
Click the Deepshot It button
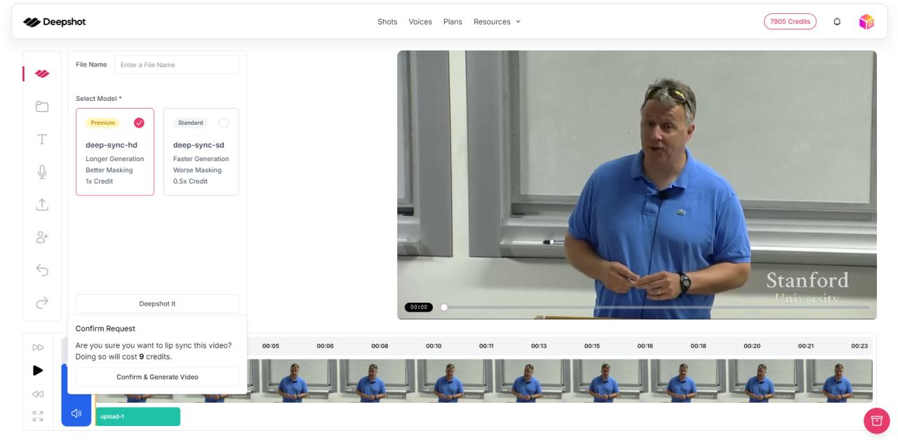157,303
